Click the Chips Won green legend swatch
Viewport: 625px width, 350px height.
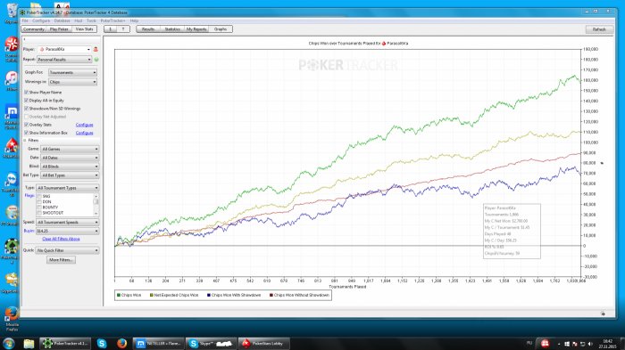coord(119,295)
